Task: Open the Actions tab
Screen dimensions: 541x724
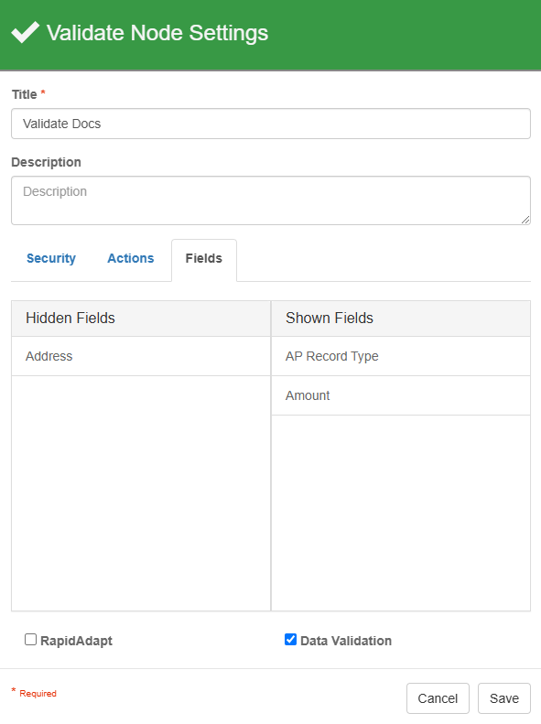Action: click(131, 258)
